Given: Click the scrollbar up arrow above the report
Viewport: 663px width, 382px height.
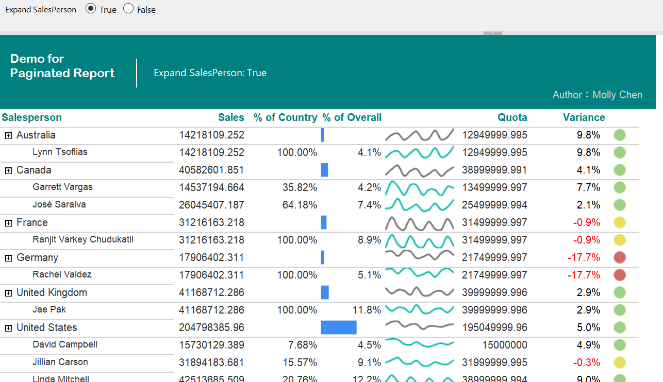Looking at the screenshot, I should pyautogui.click(x=492, y=31).
